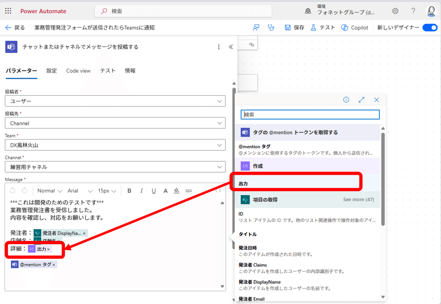Viewport: 441px width, 304px height.
Task: Open Copilot from the toolbar
Action: coord(355,28)
